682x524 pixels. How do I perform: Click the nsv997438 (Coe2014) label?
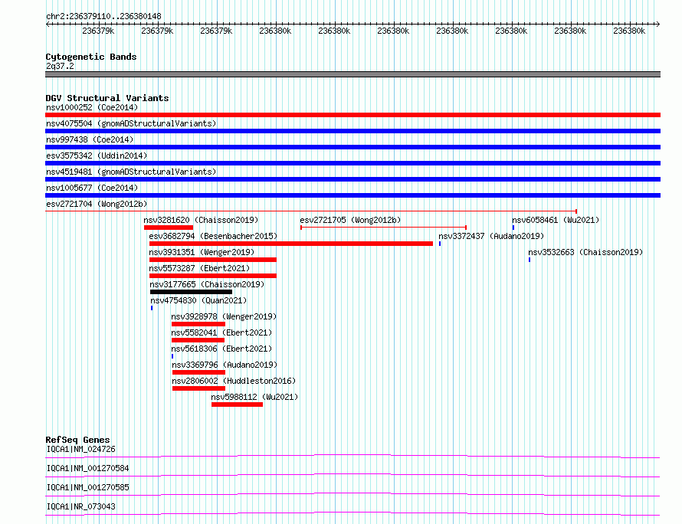pyautogui.click(x=90, y=139)
